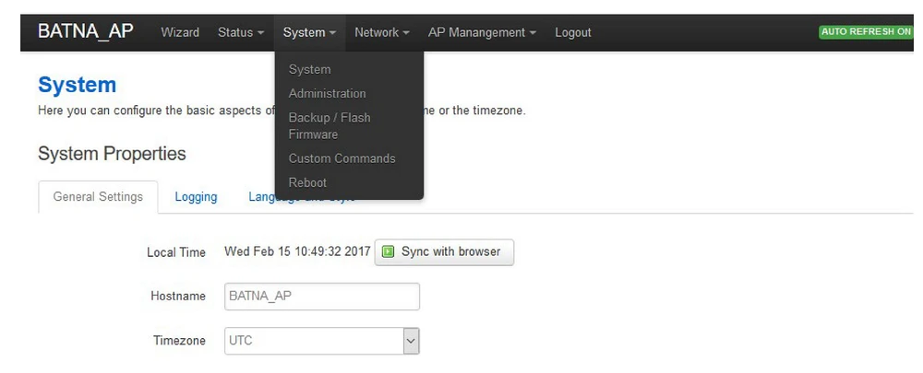Click the BATNA_AP brand title

86,31
